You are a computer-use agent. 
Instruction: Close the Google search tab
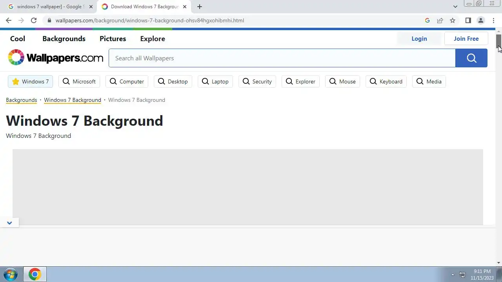pos(91,7)
